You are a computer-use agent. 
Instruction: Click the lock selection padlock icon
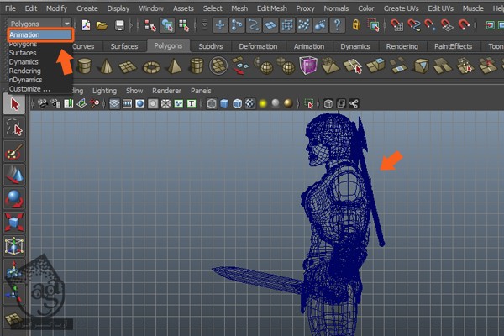(x=356, y=25)
